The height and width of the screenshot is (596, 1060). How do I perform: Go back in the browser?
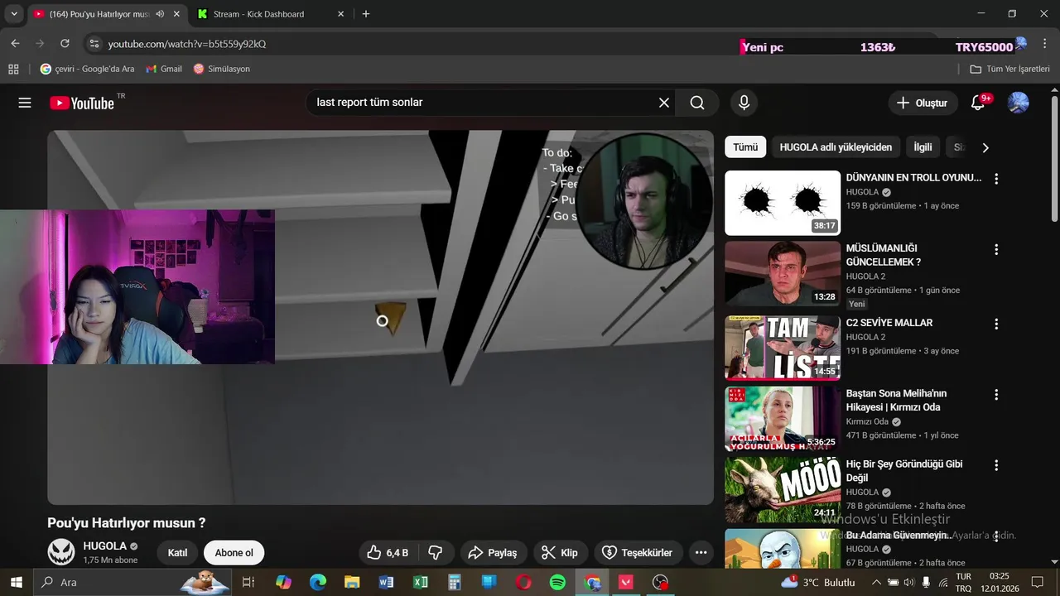pos(15,43)
